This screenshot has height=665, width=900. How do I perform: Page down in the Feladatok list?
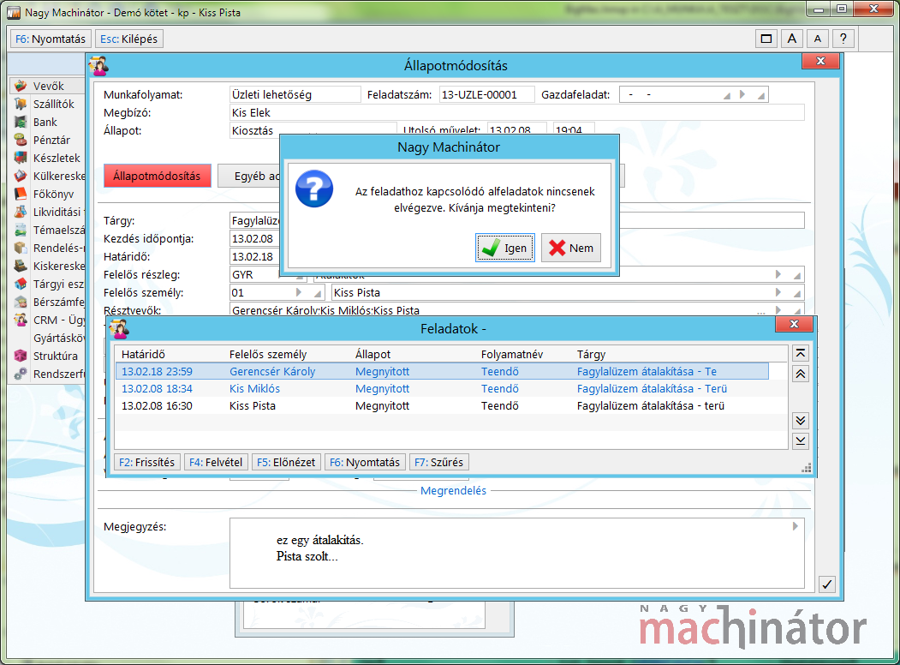coord(801,421)
